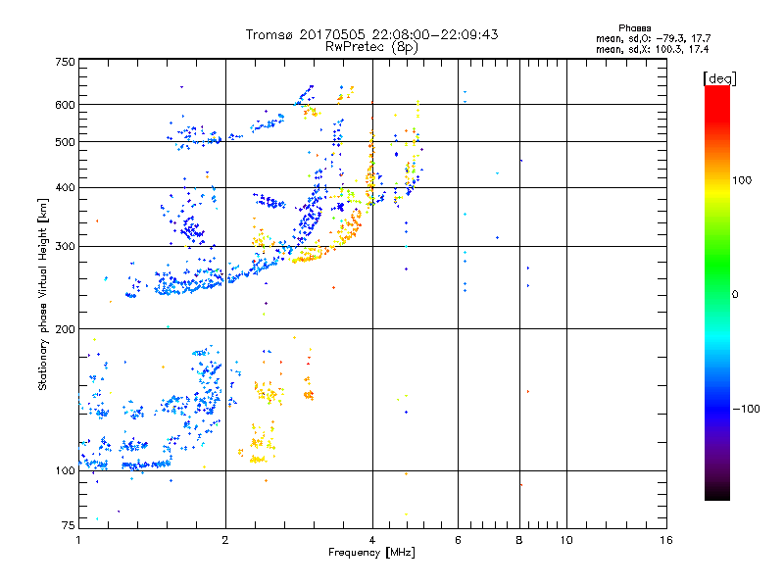Click the height axis tick label "75"
Screen dimensions: 784x588
click(x=69, y=525)
